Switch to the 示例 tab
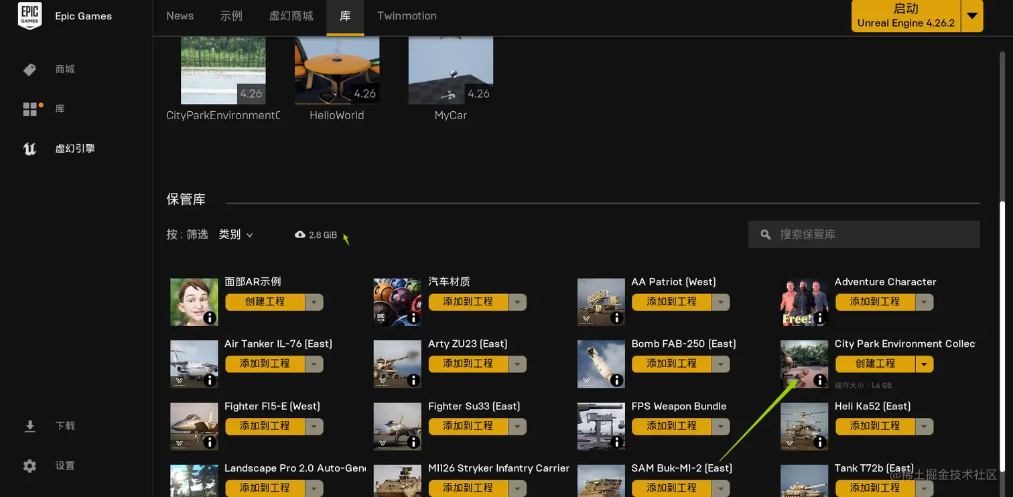 click(231, 16)
